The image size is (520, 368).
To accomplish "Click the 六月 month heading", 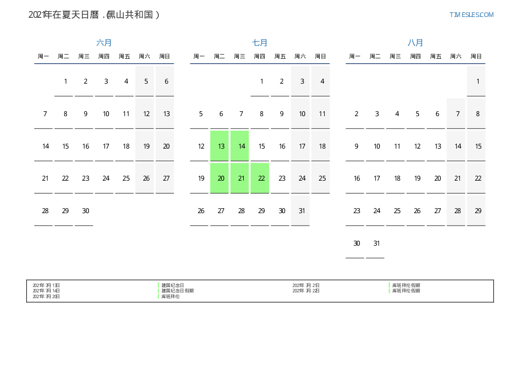I will tap(104, 43).
